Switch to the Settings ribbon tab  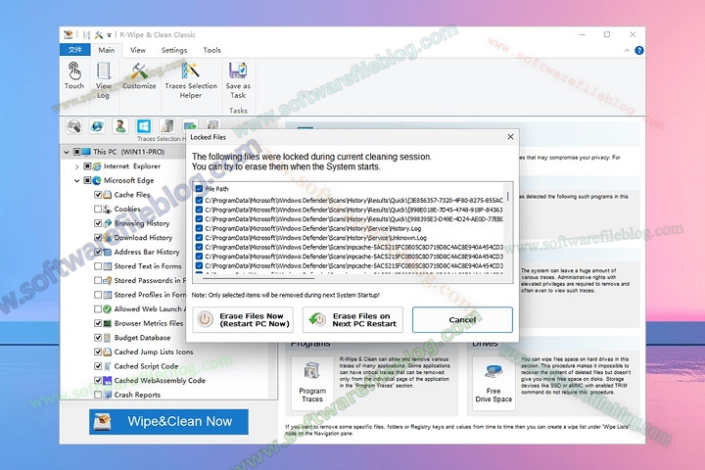[x=174, y=50]
